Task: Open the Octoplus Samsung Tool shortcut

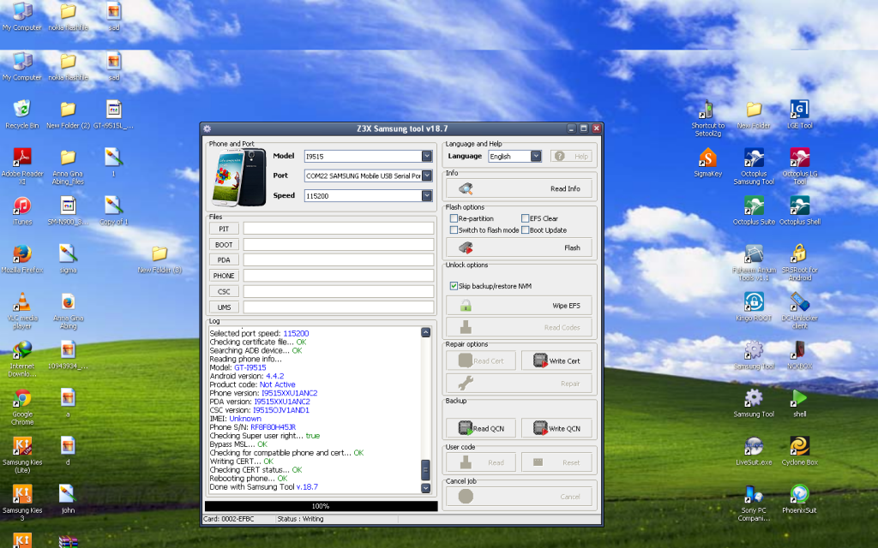Action: pyautogui.click(x=754, y=166)
